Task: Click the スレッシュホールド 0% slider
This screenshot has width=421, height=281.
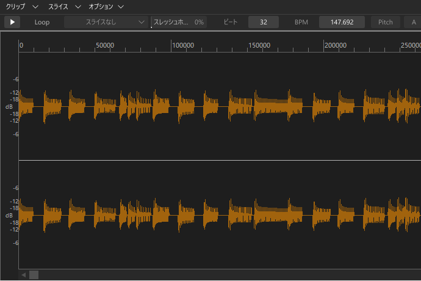Action: pyautogui.click(x=178, y=22)
